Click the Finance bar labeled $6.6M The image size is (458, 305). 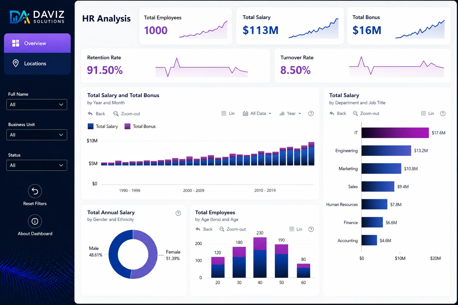(372, 222)
